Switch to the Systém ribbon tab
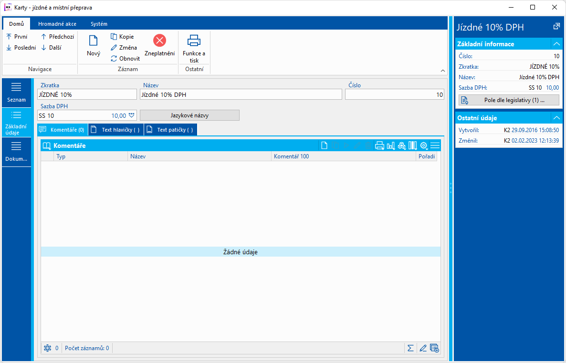 pyautogui.click(x=99, y=24)
